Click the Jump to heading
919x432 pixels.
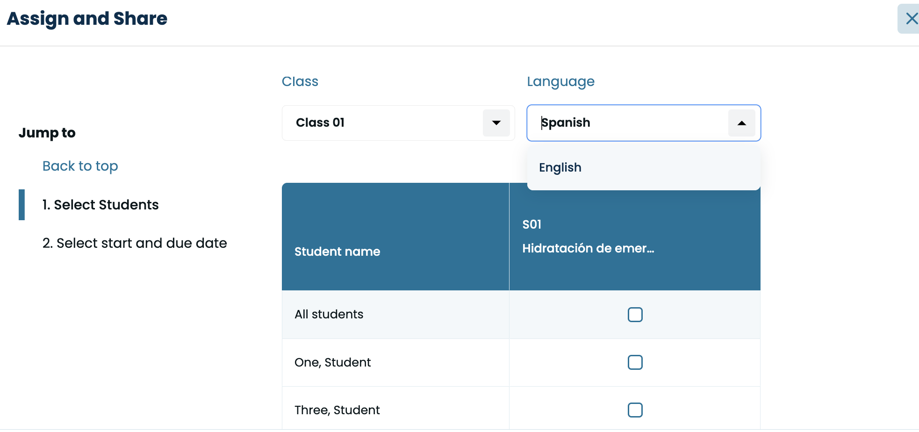click(47, 133)
